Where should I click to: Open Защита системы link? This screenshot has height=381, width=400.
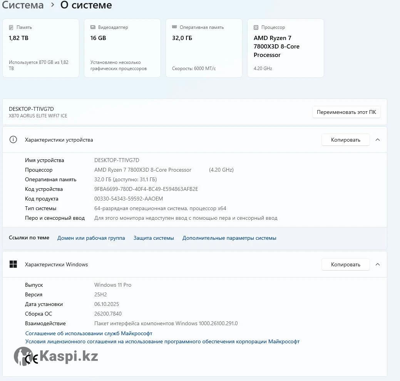pos(154,238)
